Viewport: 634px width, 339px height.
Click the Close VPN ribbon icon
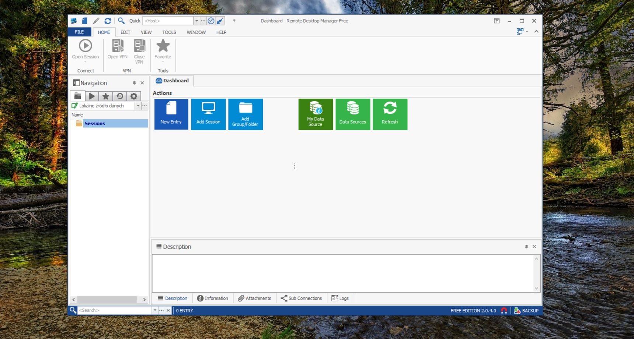[x=139, y=46]
